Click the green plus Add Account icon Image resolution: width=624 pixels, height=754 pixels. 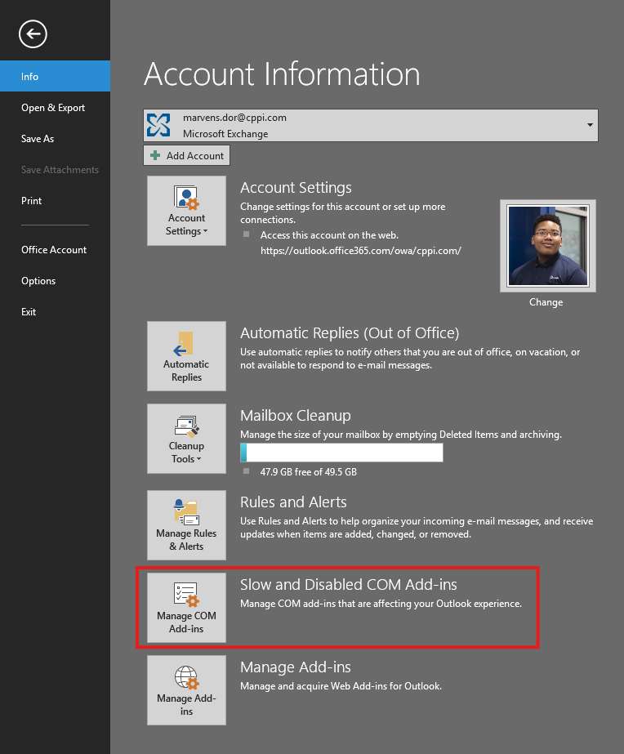[x=155, y=155]
